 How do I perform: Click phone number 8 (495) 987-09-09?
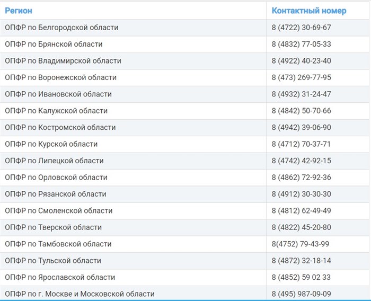coord(301,294)
